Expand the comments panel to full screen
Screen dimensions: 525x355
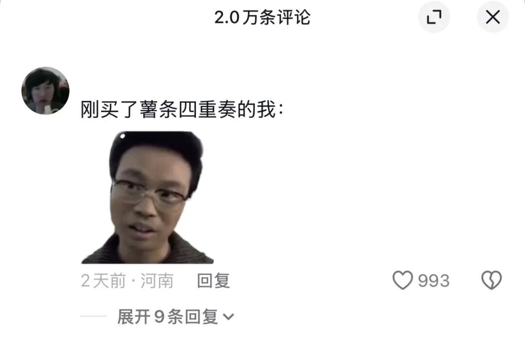pos(434,17)
